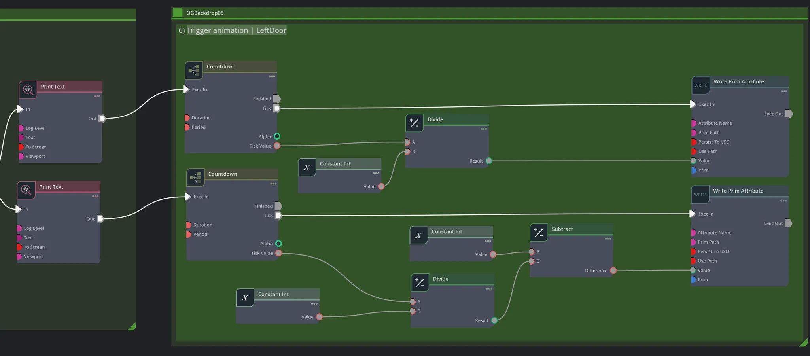
Task: Expand the upper Countdown node options dots
Action: pos(272,76)
